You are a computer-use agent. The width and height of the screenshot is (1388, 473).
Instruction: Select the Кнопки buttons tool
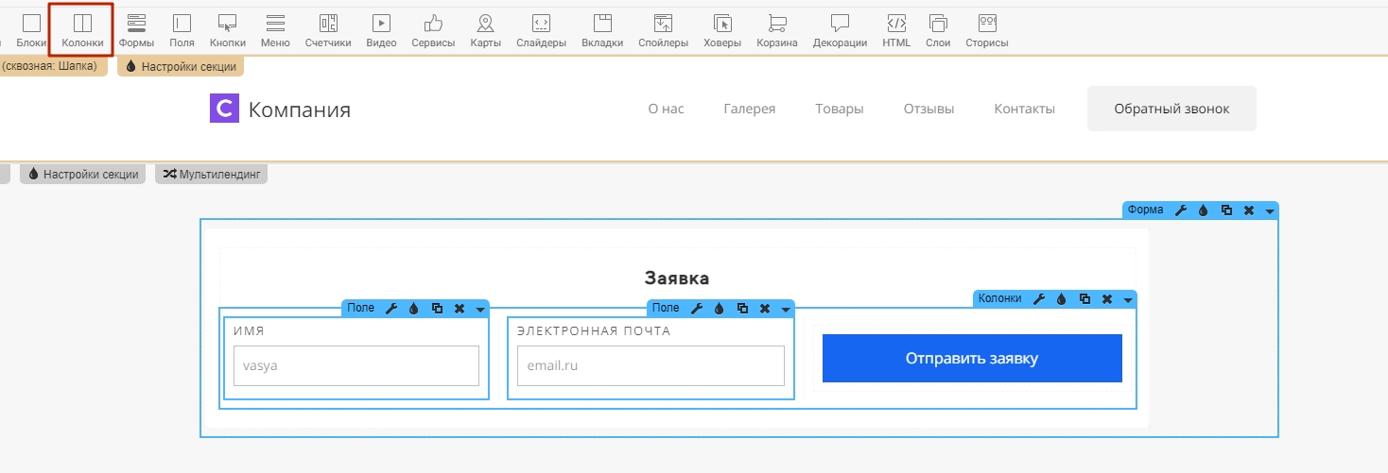[227, 30]
